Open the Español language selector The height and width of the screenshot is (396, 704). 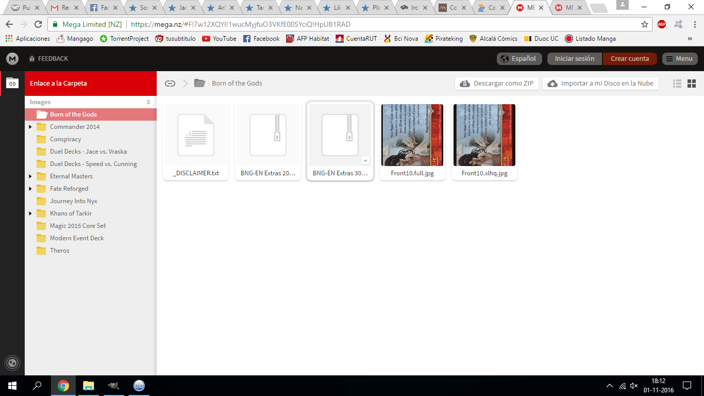[x=519, y=59]
